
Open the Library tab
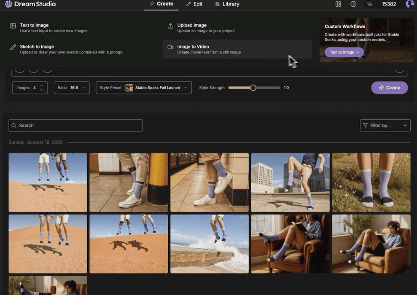[227, 4]
